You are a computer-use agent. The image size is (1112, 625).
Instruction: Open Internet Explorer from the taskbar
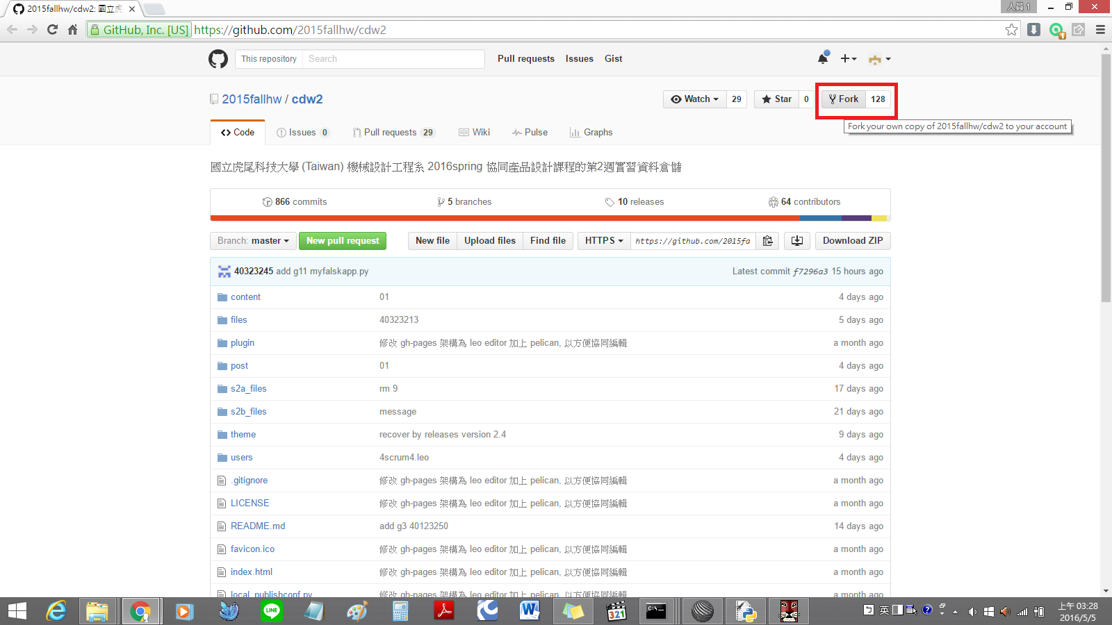(56, 611)
